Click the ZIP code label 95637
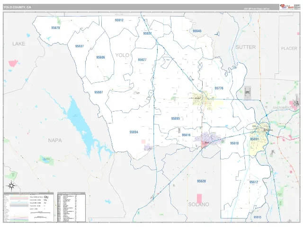The width and height of the screenshot is (303, 227). pos(80,46)
